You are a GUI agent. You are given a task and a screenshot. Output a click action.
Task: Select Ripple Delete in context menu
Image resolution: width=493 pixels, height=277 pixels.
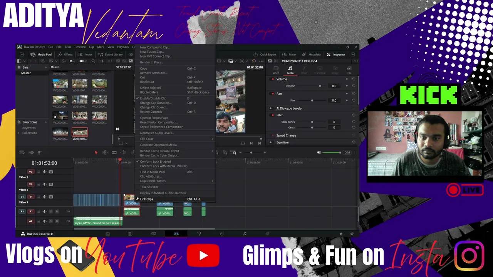(174, 92)
